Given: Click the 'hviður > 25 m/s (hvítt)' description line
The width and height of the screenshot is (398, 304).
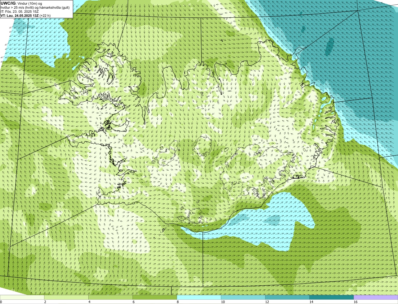Looking at the screenshot, I should click(x=35, y=7).
